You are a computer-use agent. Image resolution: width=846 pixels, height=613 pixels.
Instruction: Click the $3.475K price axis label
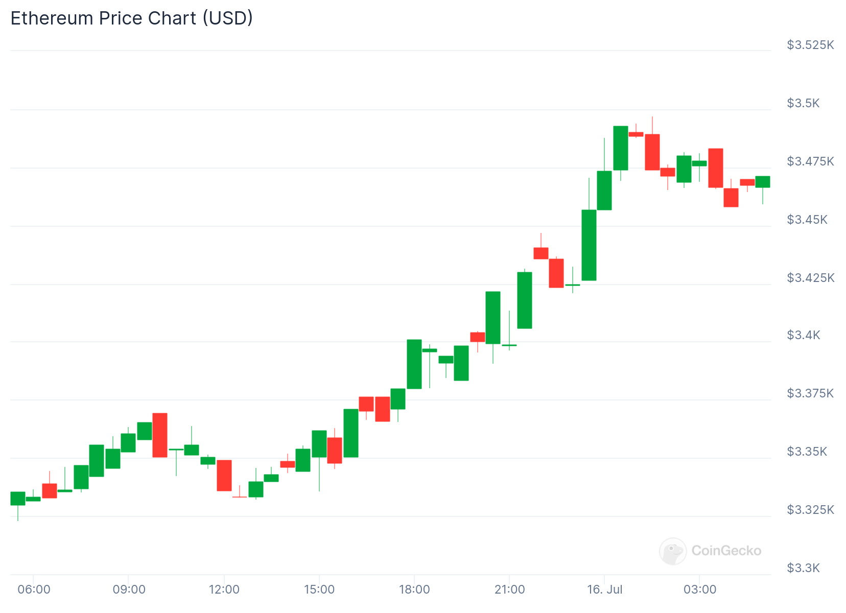[810, 161]
